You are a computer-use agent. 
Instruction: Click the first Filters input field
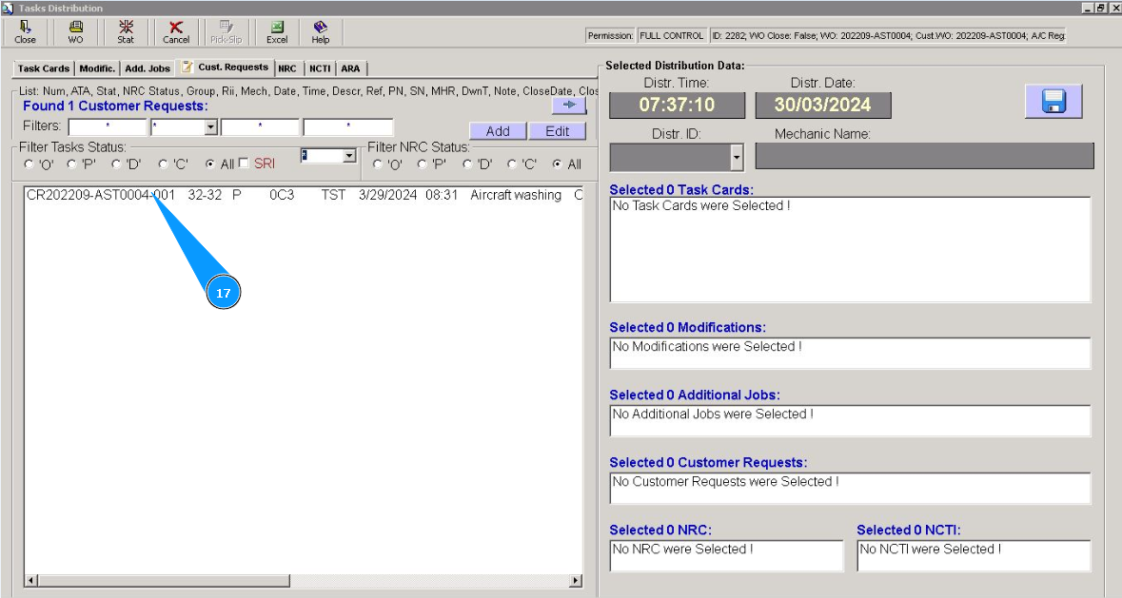tap(108, 127)
